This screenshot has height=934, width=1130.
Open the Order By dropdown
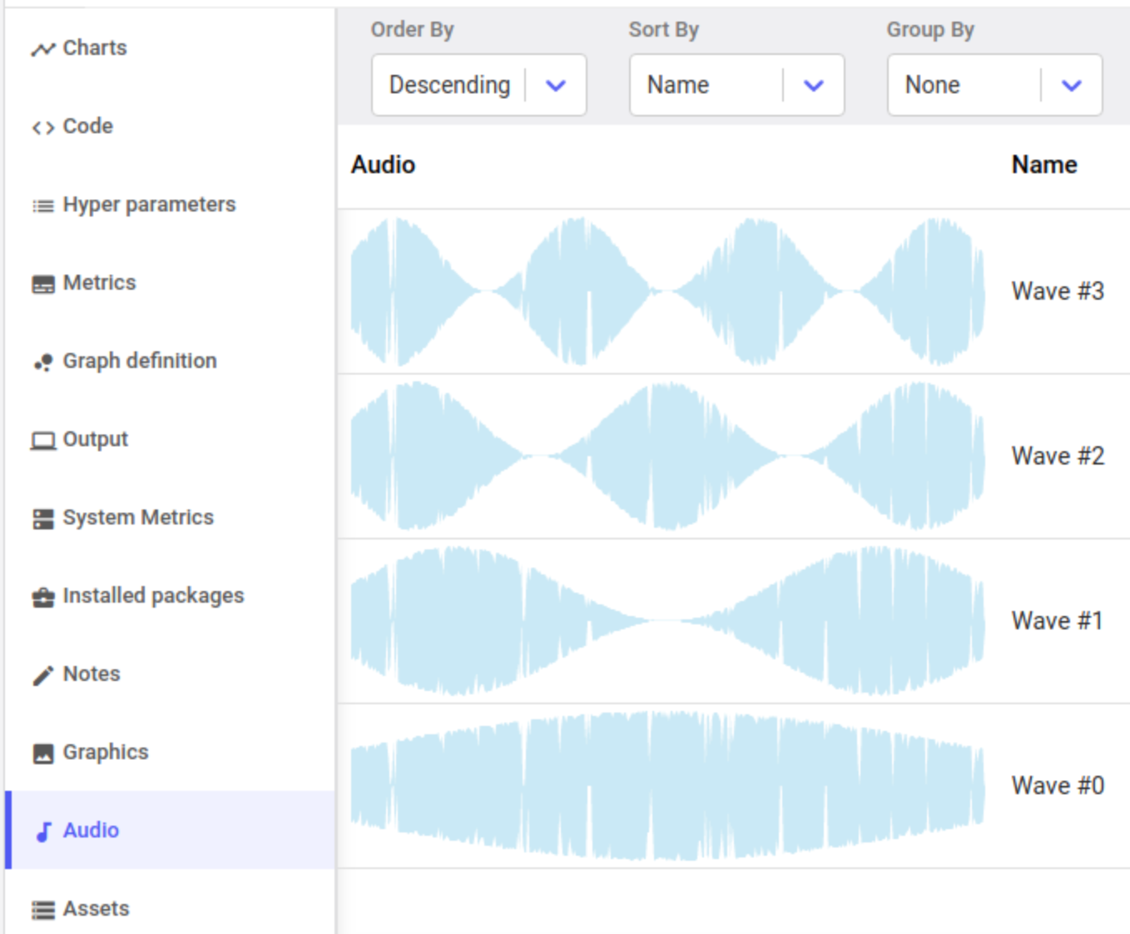coord(556,84)
